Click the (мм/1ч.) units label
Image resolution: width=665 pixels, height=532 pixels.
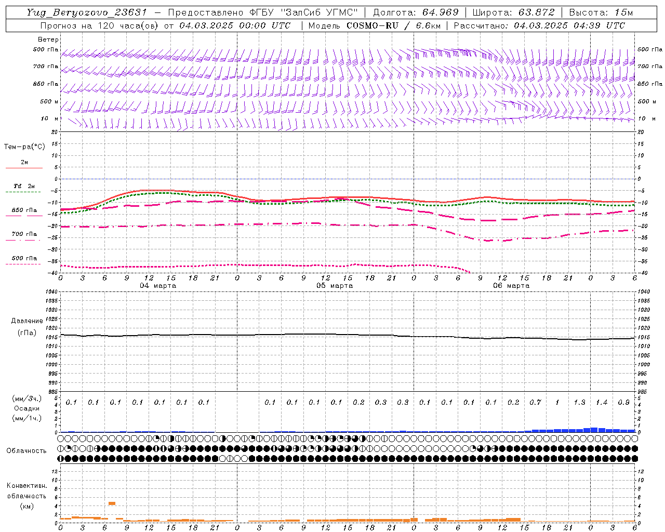tap(26, 418)
